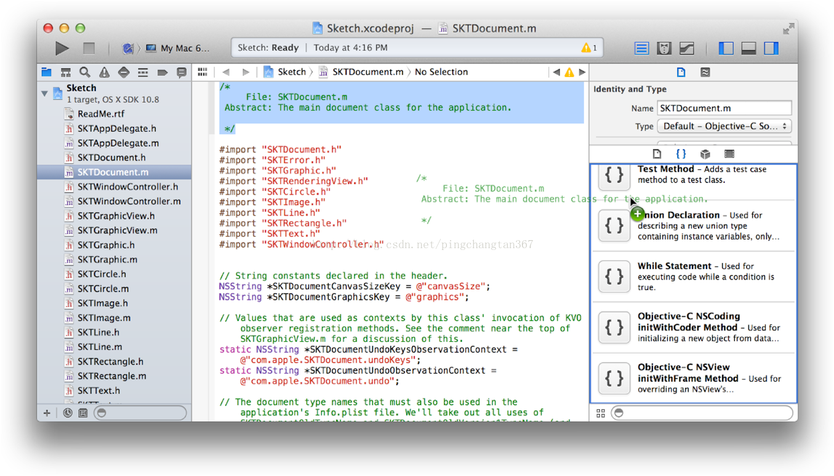Click the snippet library filter field
The height and width of the screenshot is (476, 834).
pyautogui.click(x=702, y=413)
